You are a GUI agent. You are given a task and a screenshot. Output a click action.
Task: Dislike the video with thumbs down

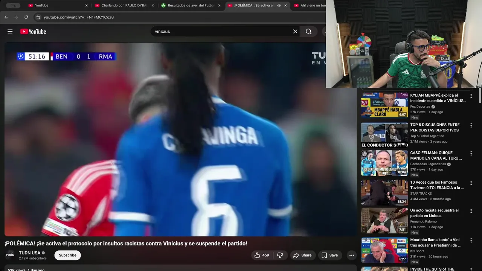(280, 255)
